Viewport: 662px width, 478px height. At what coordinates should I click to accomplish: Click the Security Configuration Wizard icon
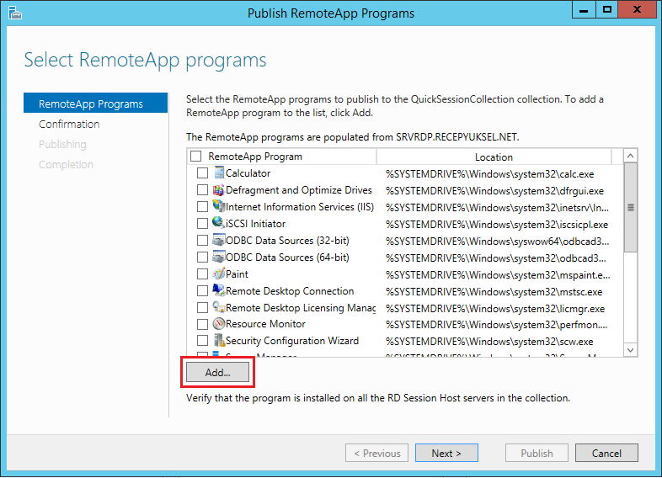[219, 340]
